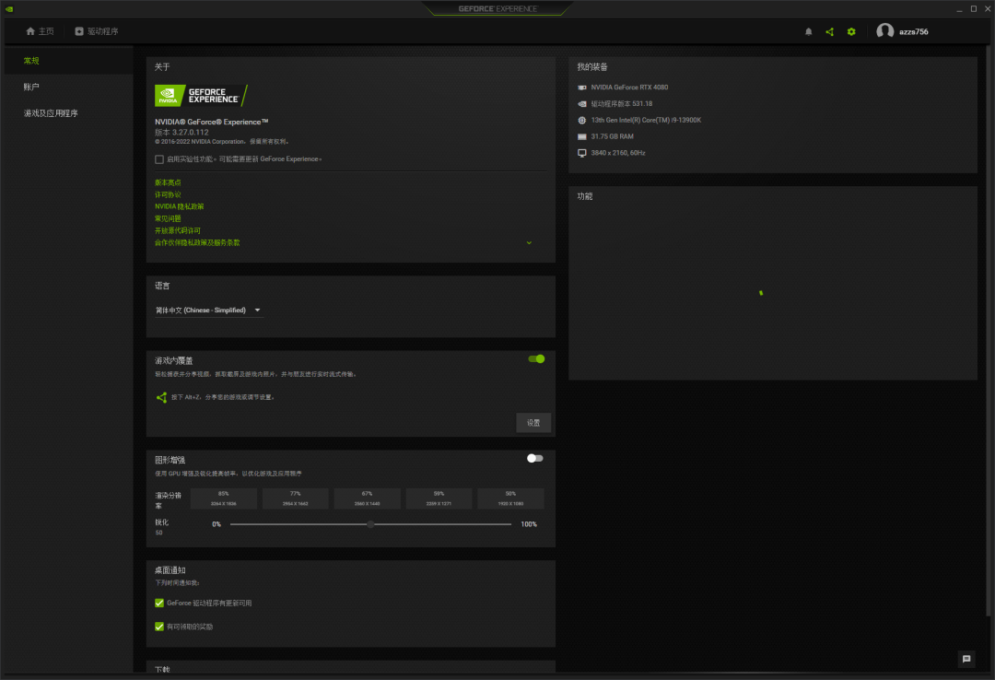Expand the partner privacy policy chevron

pos(529,243)
